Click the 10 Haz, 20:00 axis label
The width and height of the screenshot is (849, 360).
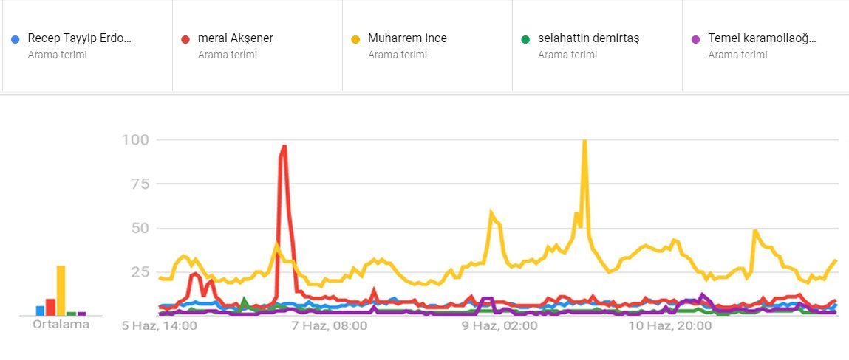[x=669, y=325]
